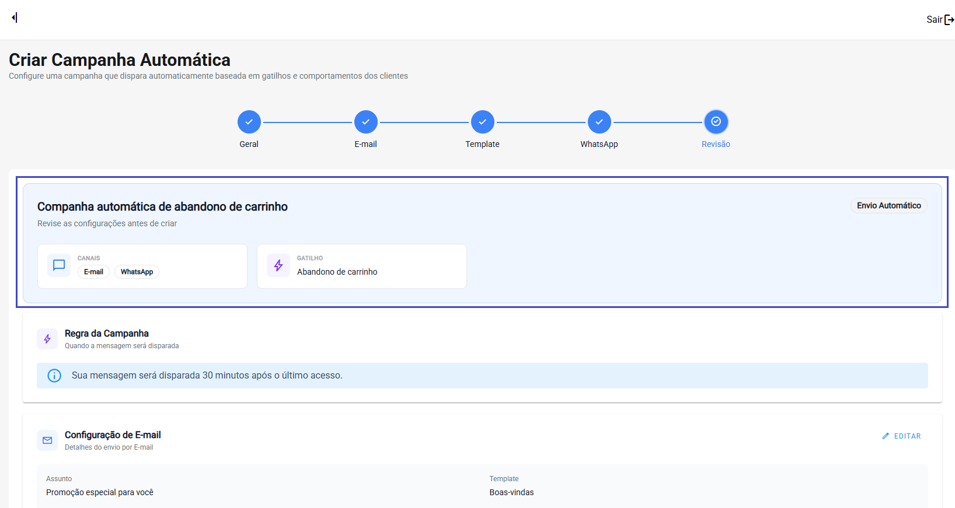This screenshot has height=508, width=955.
Task: Click the Sair text to log out
Action: tap(934, 20)
